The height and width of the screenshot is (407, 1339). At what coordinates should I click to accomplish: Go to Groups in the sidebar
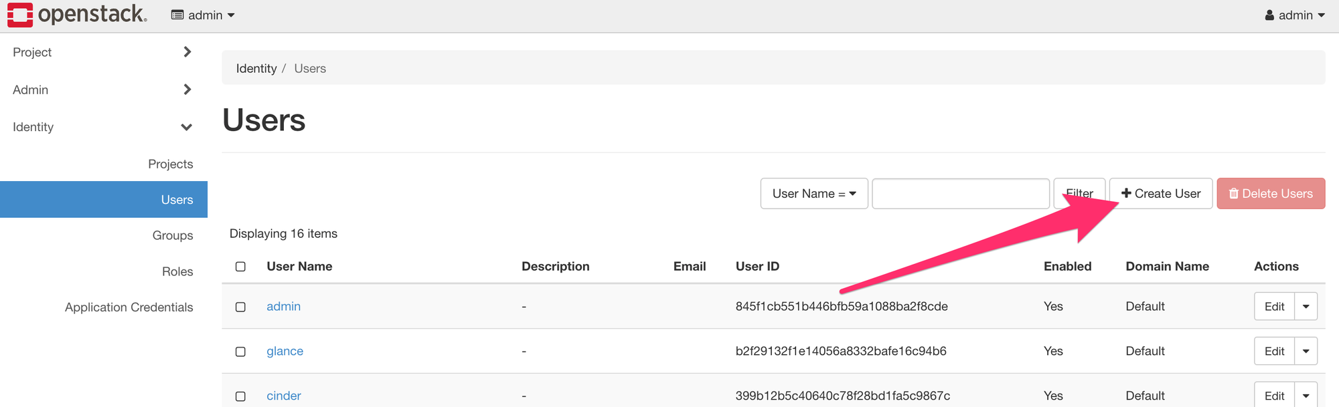pos(173,235)
